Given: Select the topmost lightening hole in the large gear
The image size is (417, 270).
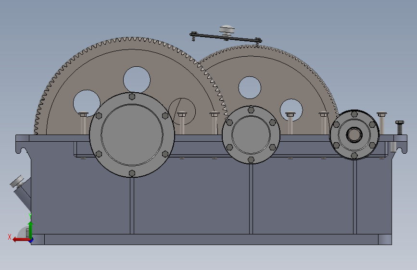Looking at the screenshot, I should [137, 80].
